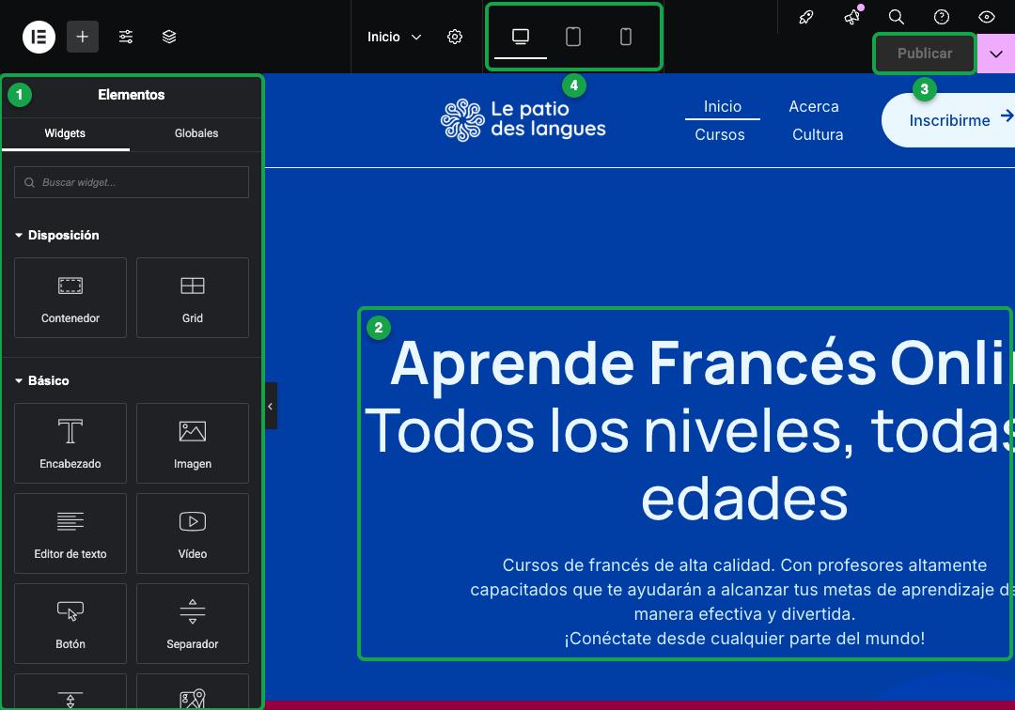Select the Vídeo widget

point(193,533)
